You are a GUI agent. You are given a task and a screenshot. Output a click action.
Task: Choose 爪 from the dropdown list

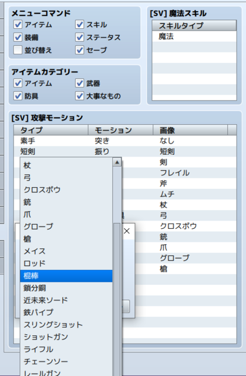click(x=66, y=214)
